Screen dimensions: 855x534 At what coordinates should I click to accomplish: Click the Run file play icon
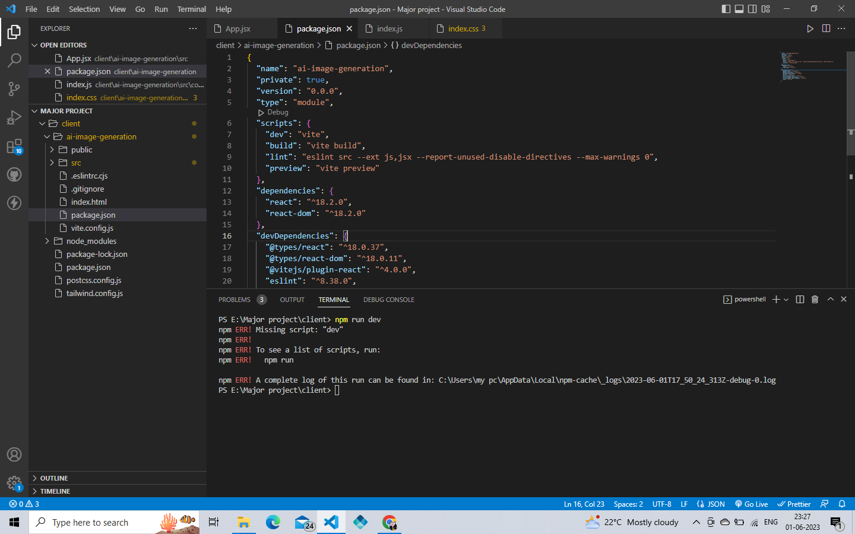810,28
